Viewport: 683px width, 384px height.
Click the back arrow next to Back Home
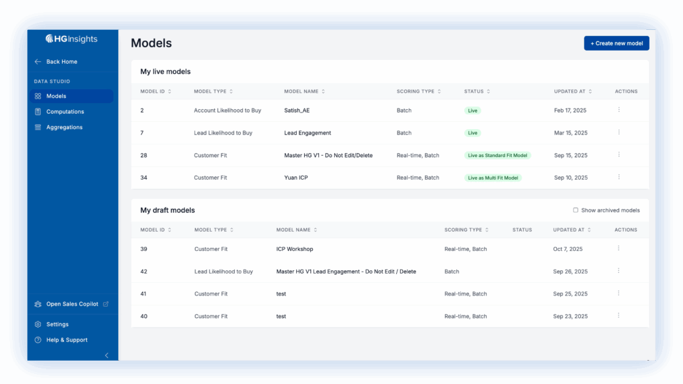point(38,61)
